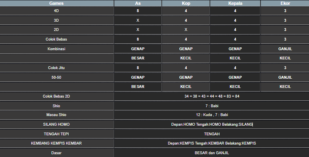Select the Macau Shio row label
Image resolution: width=309 pixels, height=157 pixels.
pyautogui.click(x=56, y=114)
